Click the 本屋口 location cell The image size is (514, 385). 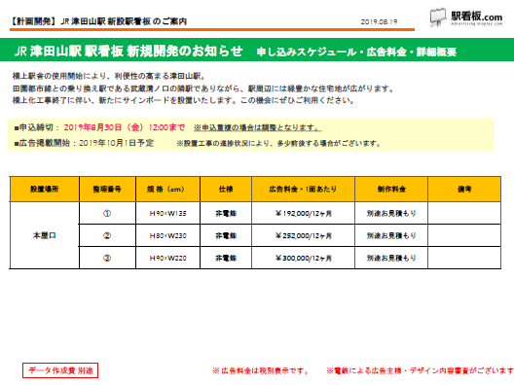click(x=45, y=235)
